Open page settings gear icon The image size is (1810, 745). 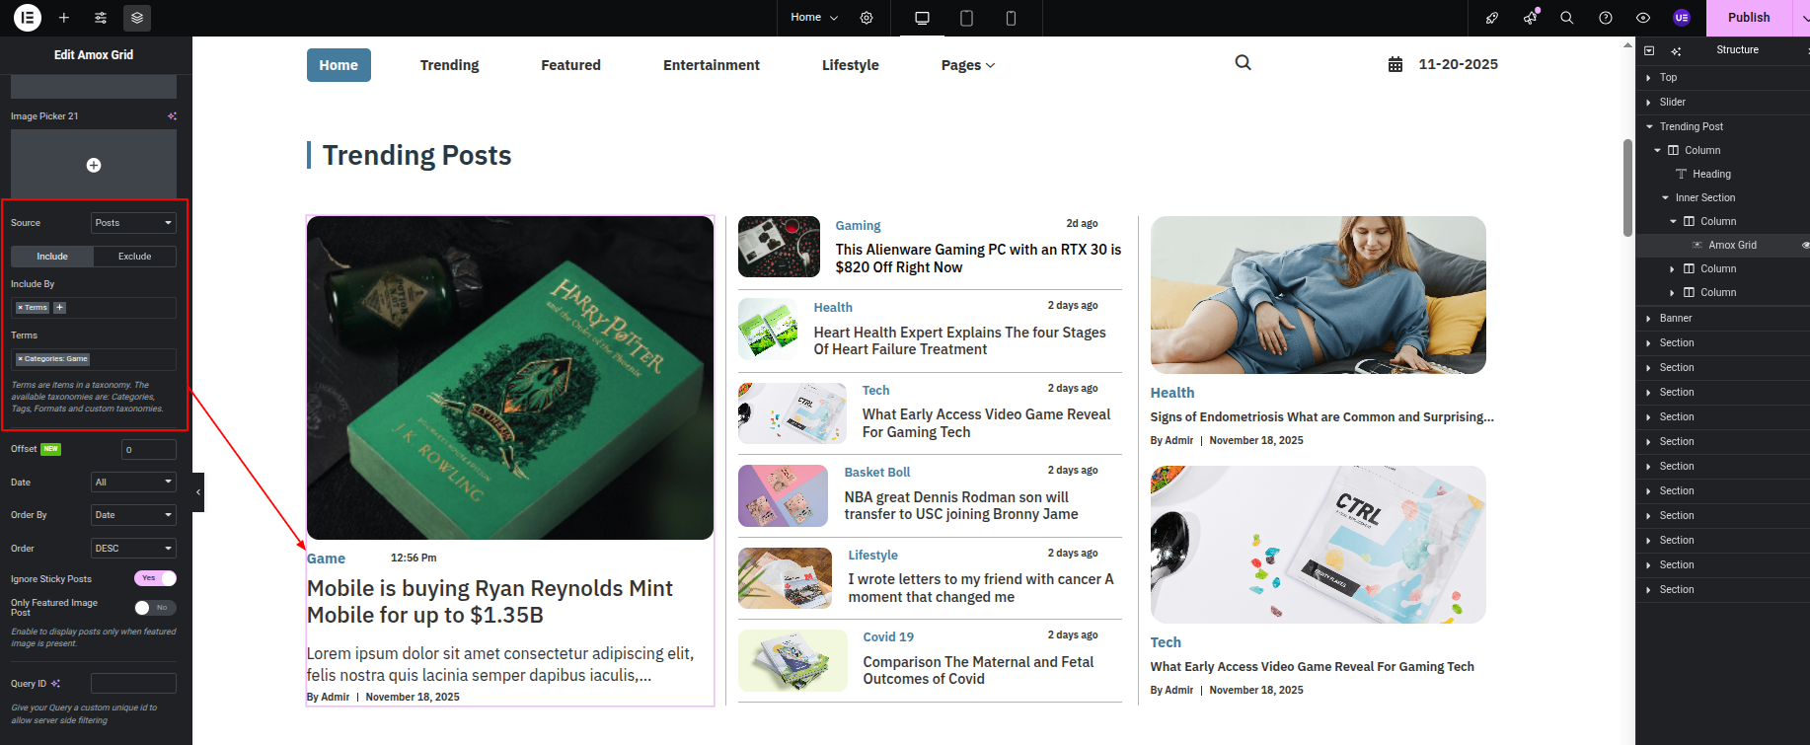click(867, 18)
